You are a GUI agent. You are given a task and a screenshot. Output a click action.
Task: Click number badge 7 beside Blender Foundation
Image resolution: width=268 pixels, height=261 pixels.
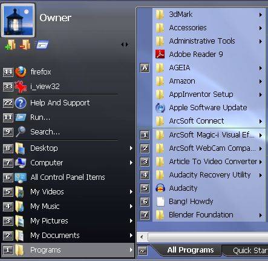(145, 215)
